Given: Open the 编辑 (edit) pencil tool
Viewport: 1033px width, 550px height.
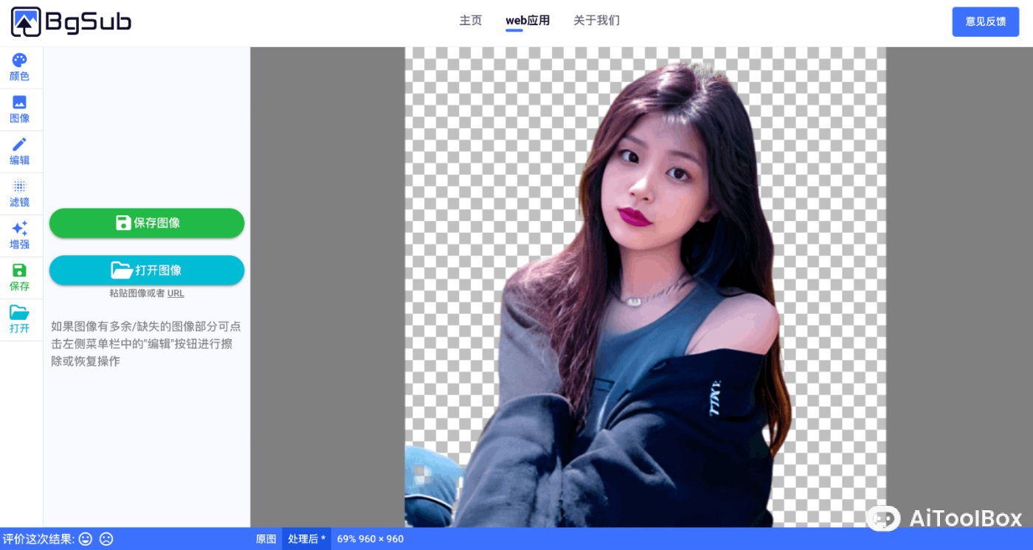Looking at the screenshot, I should point(20,151).
